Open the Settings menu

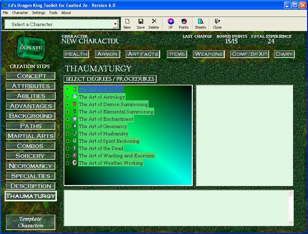coord(39,13)
